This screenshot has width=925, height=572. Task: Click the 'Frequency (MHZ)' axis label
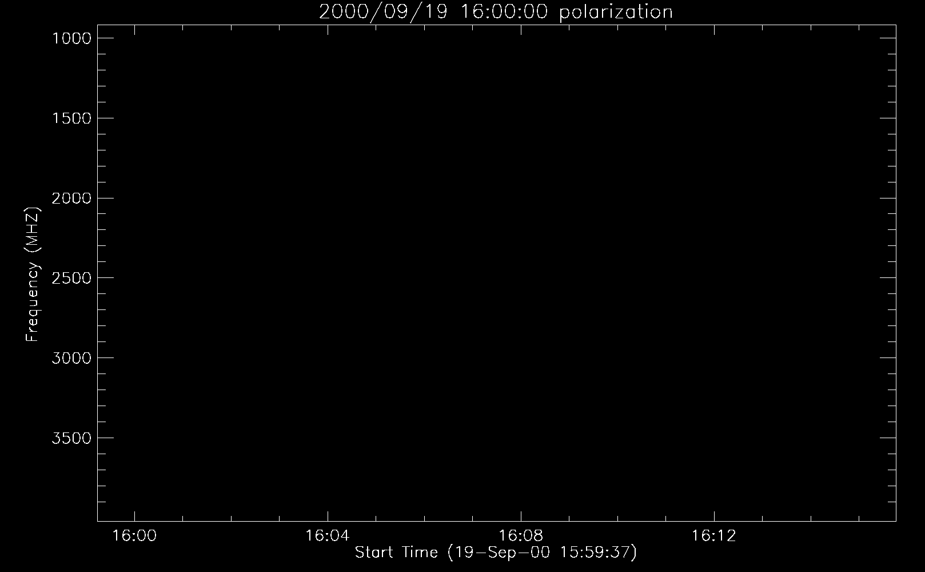point(33,275)
